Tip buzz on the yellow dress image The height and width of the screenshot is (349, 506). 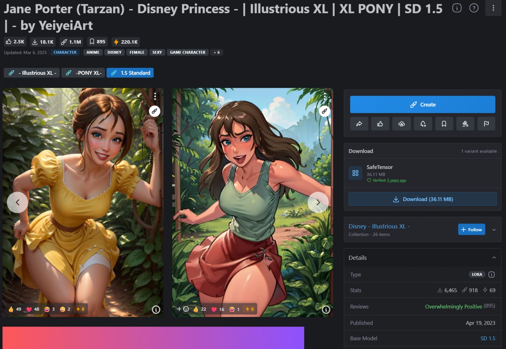point(80,309)
